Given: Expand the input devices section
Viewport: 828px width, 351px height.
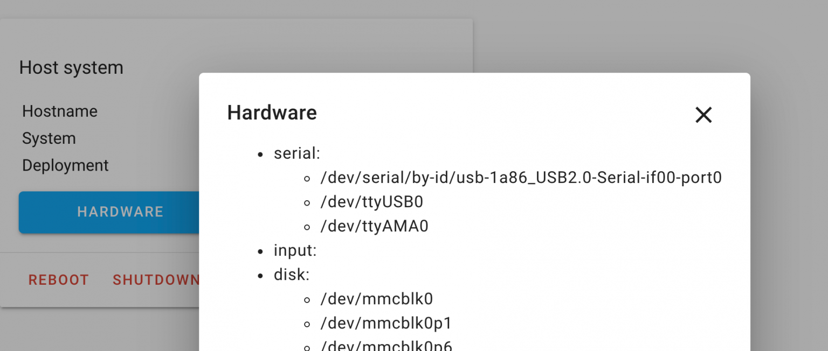Looking at the screenshot, I should (295, 250).
